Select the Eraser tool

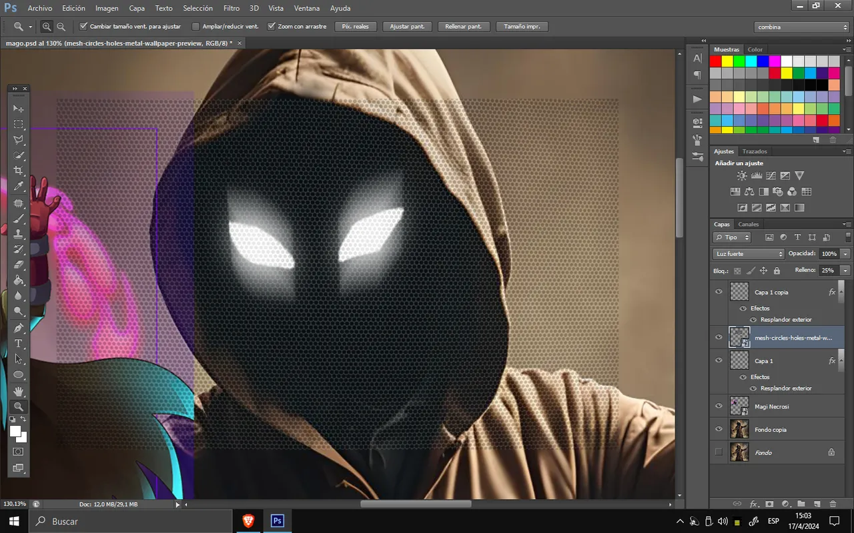click(x=19, y=265)
